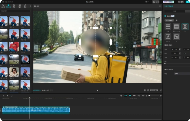Toggle preview axis icon in timeline
The width and height of the screenshot is (190, 121).
point(139,96)
